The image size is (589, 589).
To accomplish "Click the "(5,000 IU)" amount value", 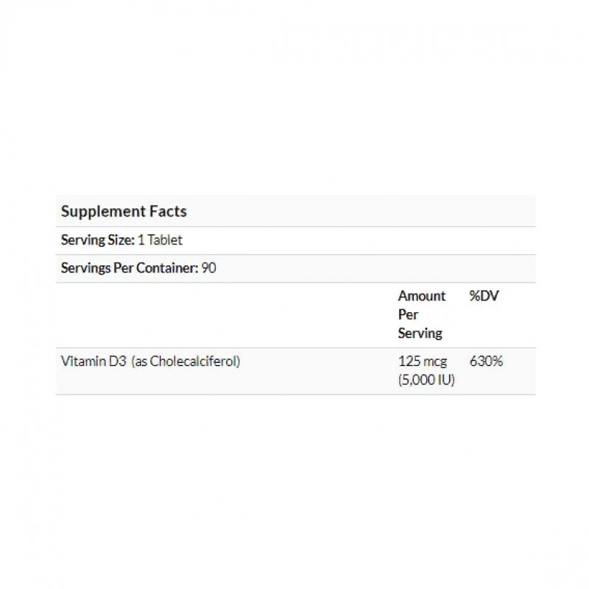I will coord(426,381).
